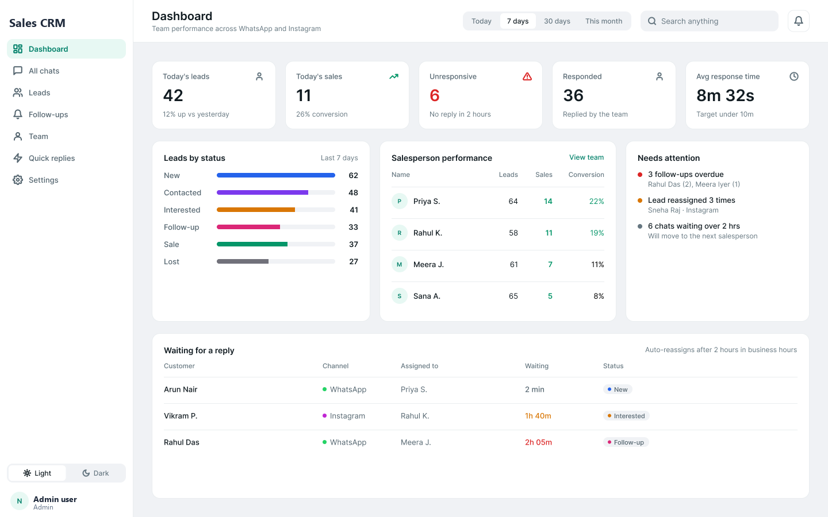Switch to Light theme
The height and width of the screenshot is (517, 828).
(x=37, y=473)
